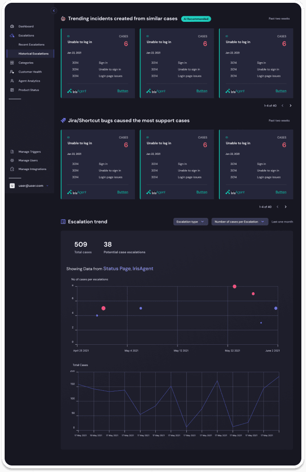This screenshot has height=472, width=306.
Task: Click Button link in second Jira card
Action: click(202, 192)
